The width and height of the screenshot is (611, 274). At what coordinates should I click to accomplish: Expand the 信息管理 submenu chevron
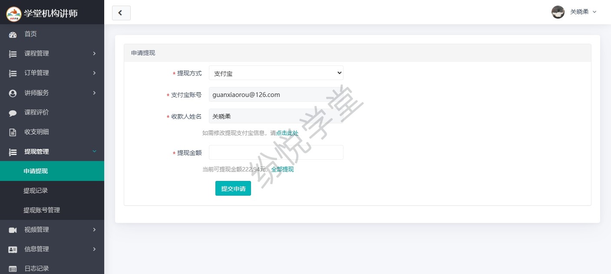(x=94, y=249)
